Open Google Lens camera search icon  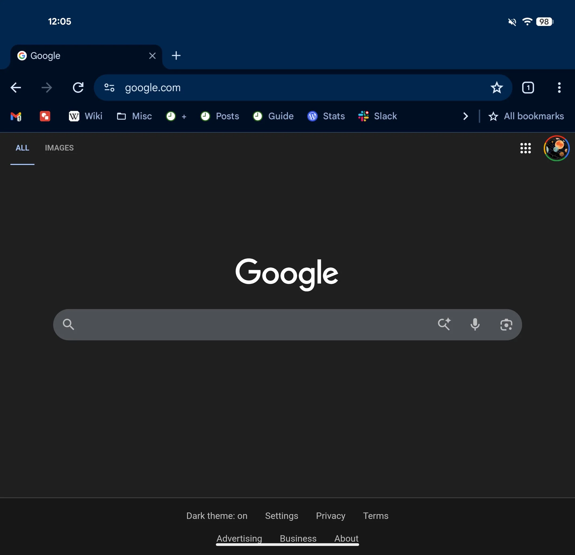(506, 325)
